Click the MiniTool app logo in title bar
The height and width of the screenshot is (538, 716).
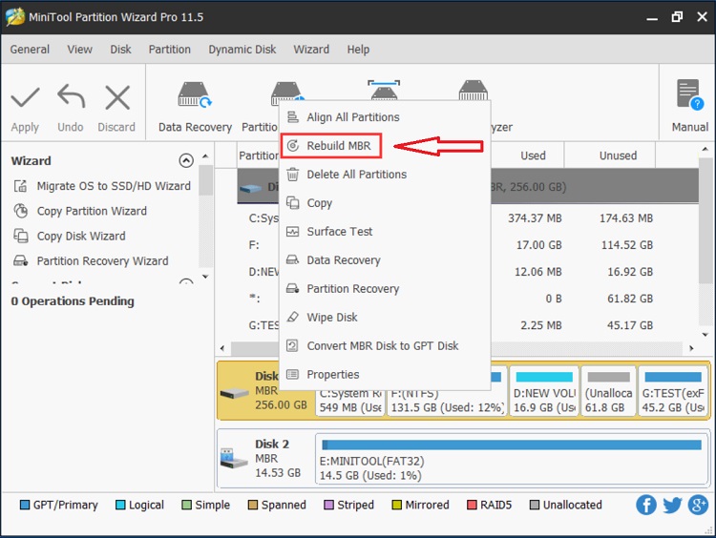click(14, 17)
